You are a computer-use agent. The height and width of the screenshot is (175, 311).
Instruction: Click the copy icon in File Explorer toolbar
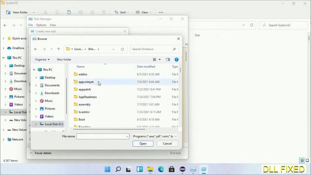tap(57, 12)
